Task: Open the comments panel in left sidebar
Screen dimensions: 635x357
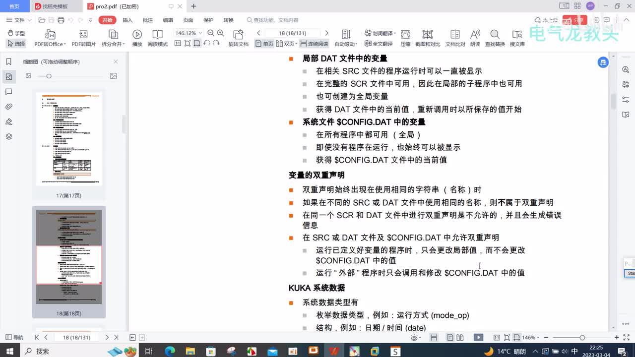Action: (x=8, y=92)
